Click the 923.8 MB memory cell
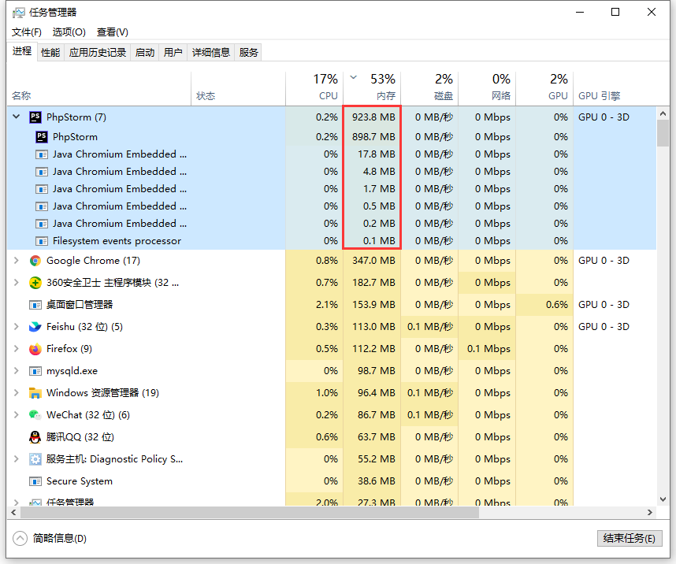 [x=372, y=117]
